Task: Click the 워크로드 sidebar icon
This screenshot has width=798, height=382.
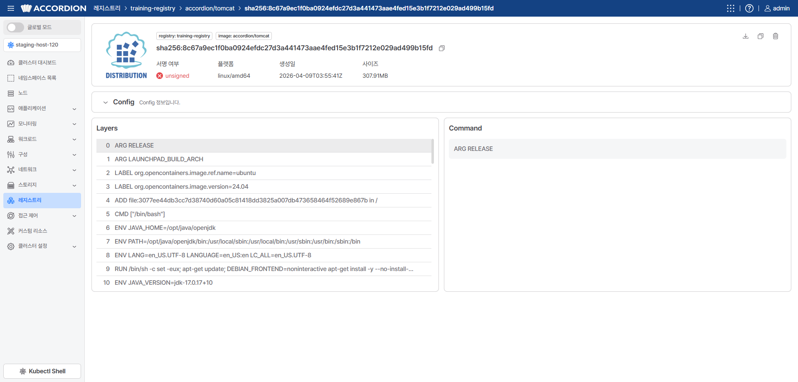Action: click(x=11, y=139)
